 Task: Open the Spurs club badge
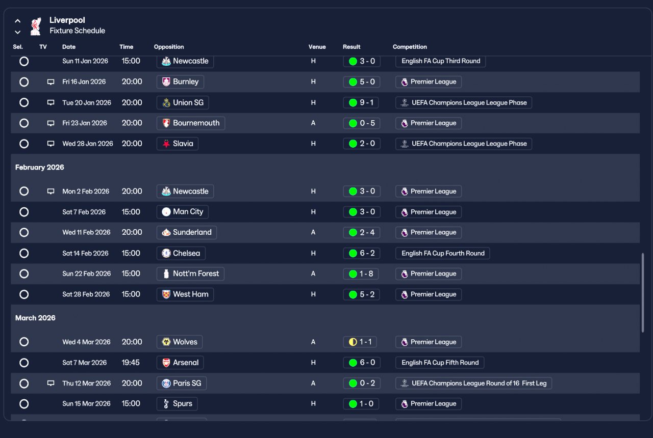pos(166,404)
